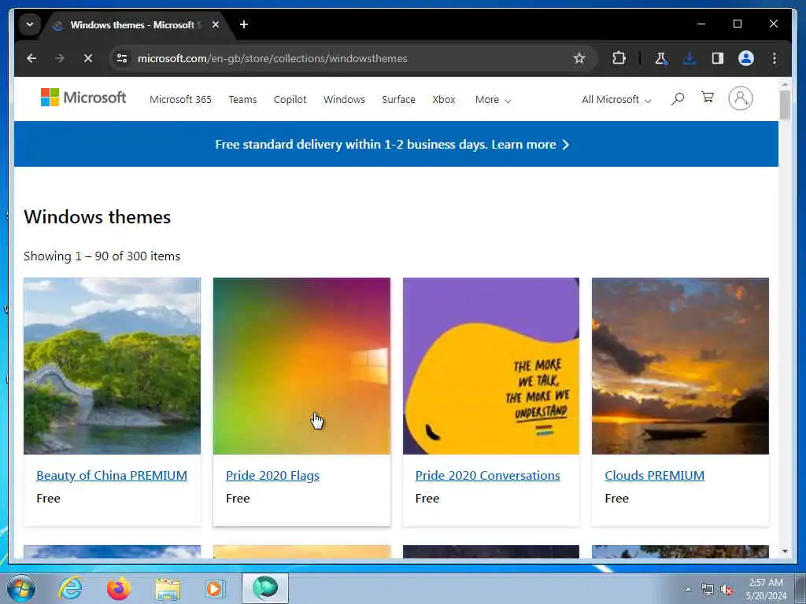This screenshot has width=806, height=604.
Task: Click the browser forward arrow
Action: [60, 58]
